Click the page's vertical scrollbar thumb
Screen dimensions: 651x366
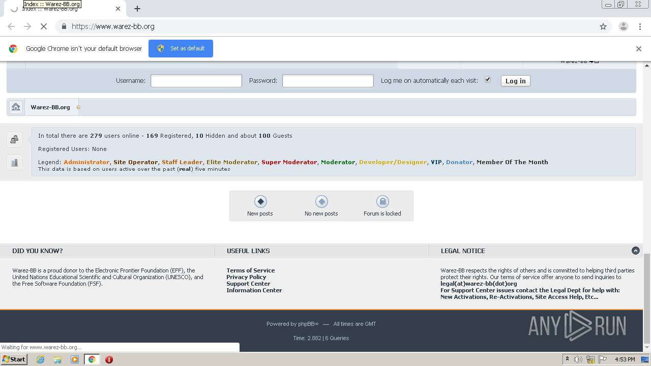(647, 298)
